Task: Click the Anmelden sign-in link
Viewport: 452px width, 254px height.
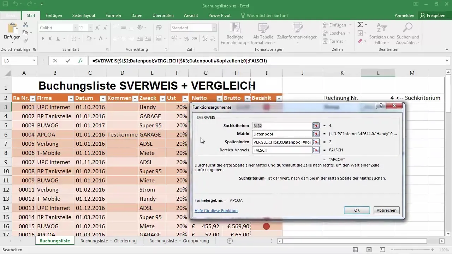Action: click(404, 16)
